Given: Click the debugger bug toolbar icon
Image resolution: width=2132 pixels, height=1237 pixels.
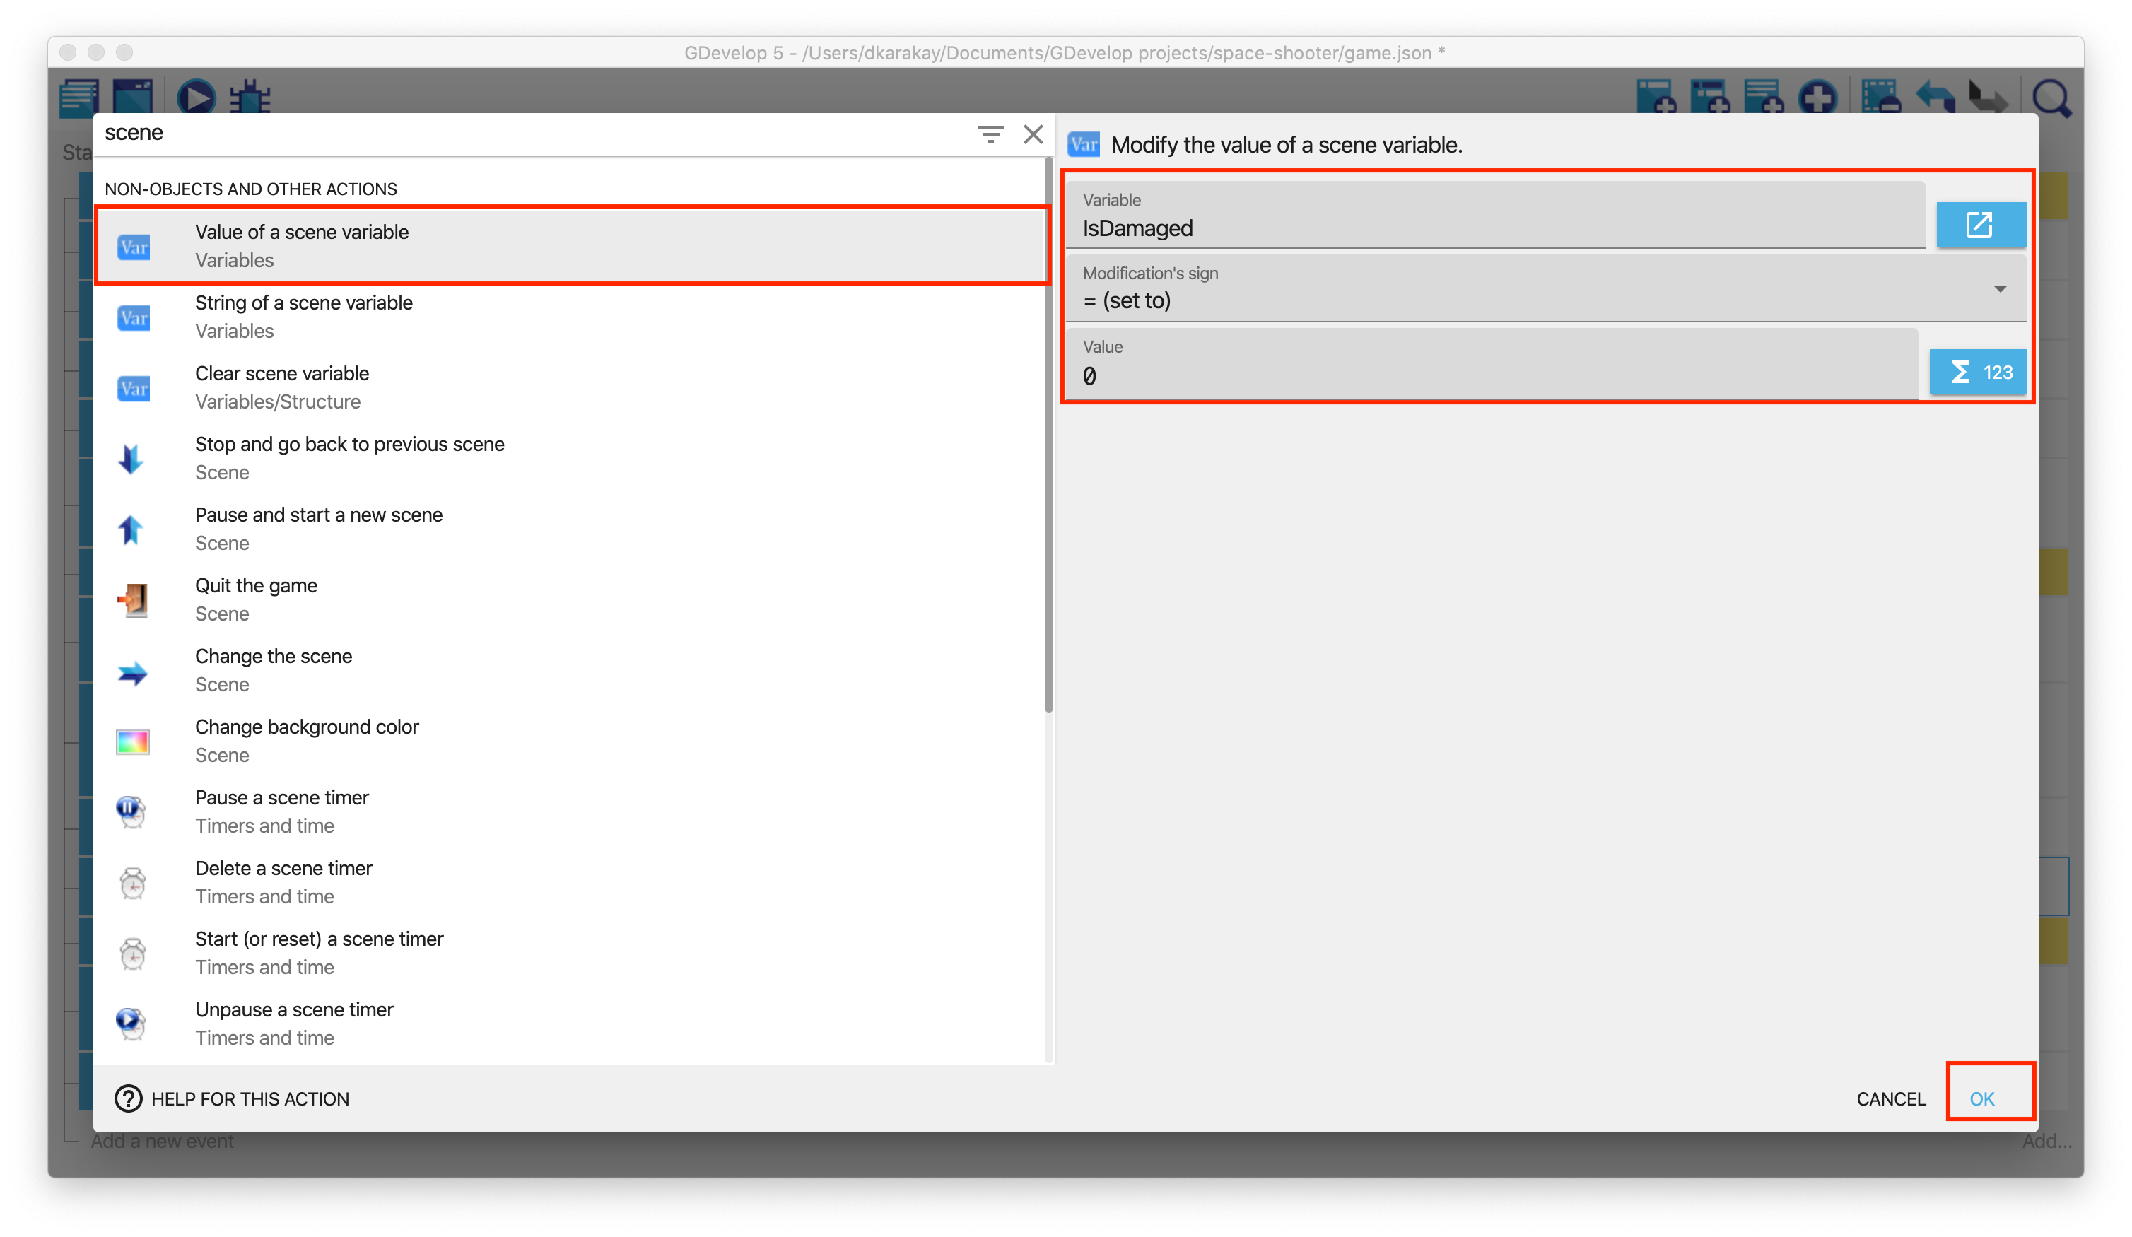Looking at the screenshot, I should click(x=250, y=98).
